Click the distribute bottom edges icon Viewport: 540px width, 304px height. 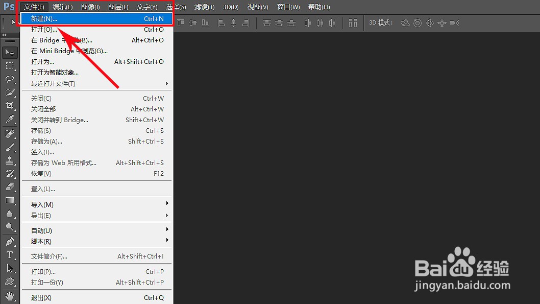coord(291,23)
